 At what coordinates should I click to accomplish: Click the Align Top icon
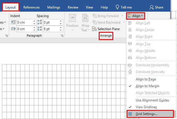(130, 44)
